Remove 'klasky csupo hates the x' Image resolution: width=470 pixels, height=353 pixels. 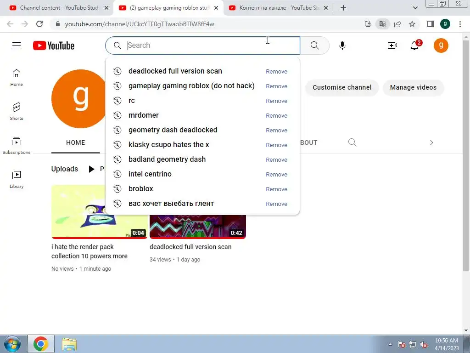point(276,145)
